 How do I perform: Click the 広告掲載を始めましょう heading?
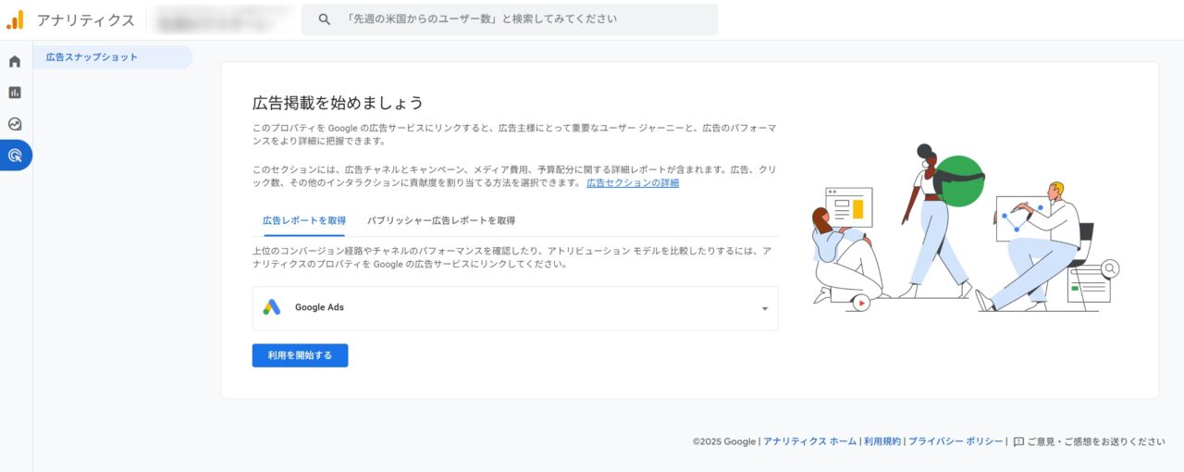338,102
